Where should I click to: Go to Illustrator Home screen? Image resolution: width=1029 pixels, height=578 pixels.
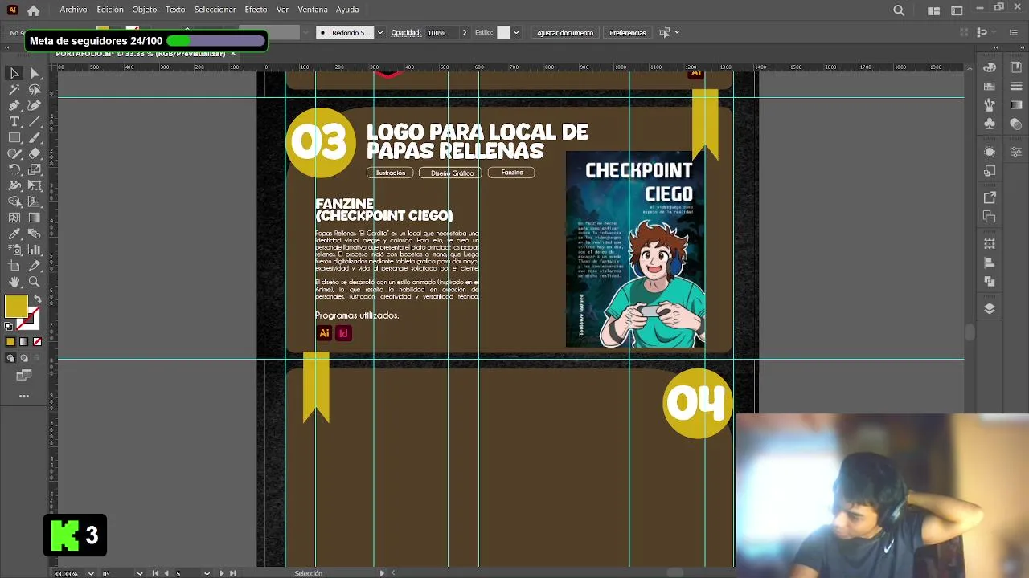[x=33, y=10]
